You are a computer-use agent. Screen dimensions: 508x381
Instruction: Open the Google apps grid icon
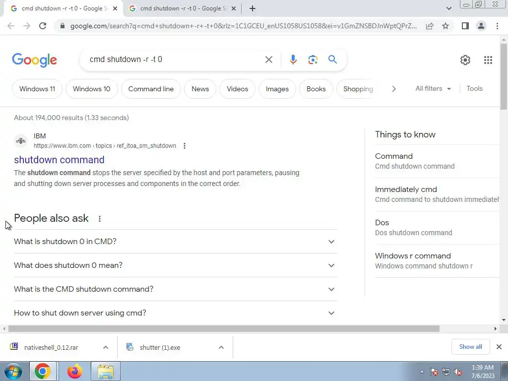tap(488, 60)
